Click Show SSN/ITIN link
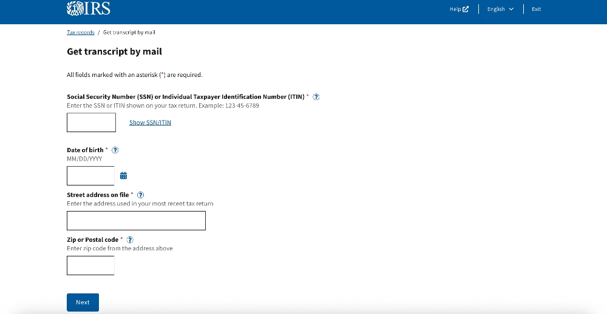Viewport: 607px width, 314px height. (x=150, y=122)
